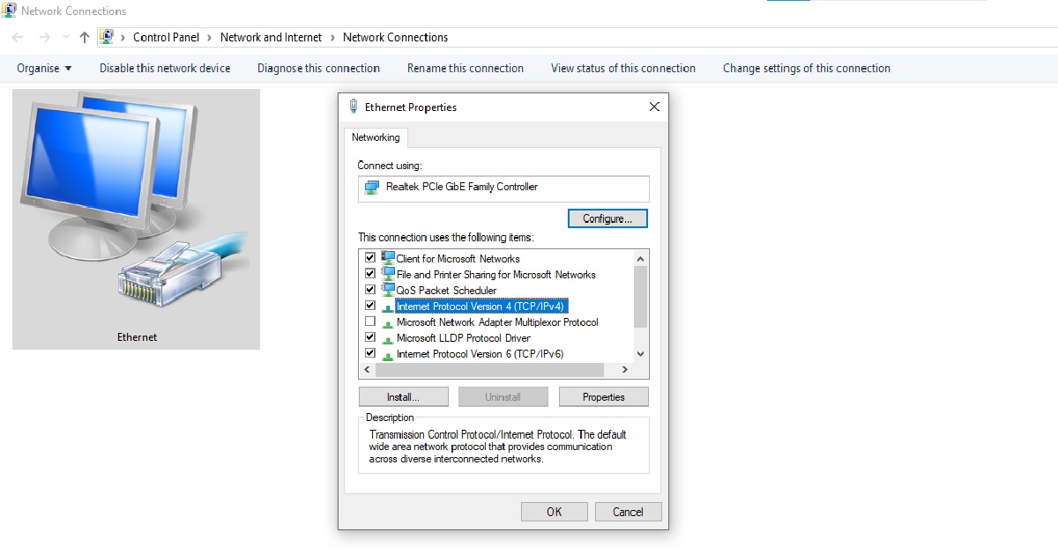Click the Back arrow navigation icon
Image resolution: width=1058 pixels, height=554 pixels.
tap(19, 37)
